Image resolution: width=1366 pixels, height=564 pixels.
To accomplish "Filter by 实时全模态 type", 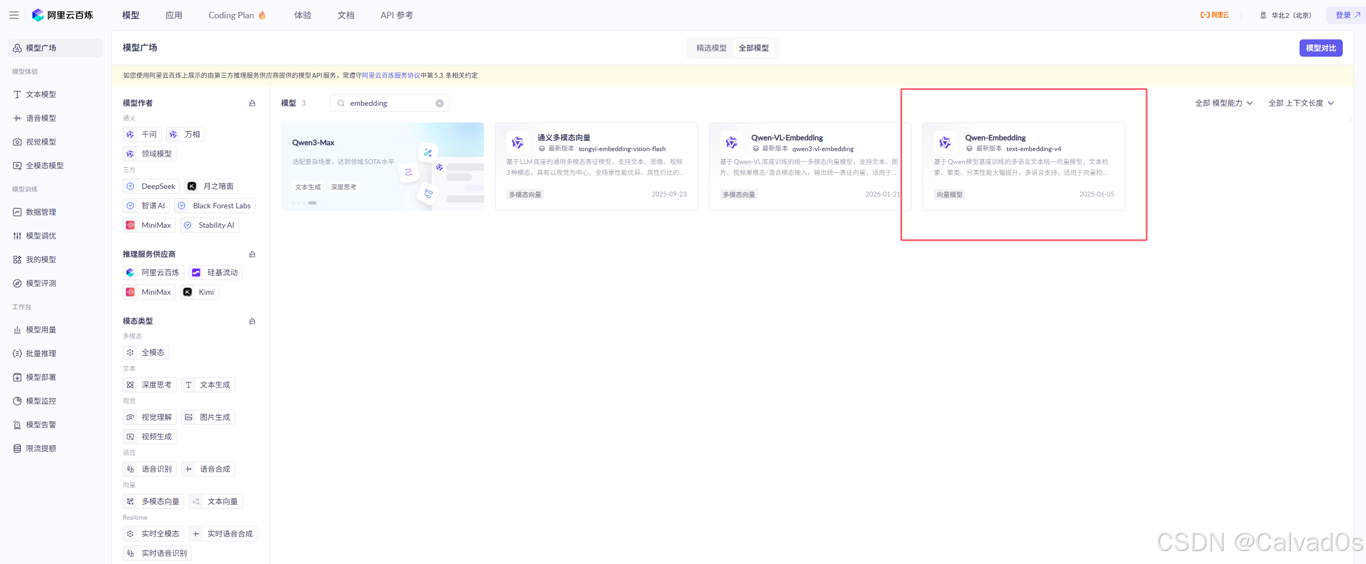I will [x=153, y=534].
